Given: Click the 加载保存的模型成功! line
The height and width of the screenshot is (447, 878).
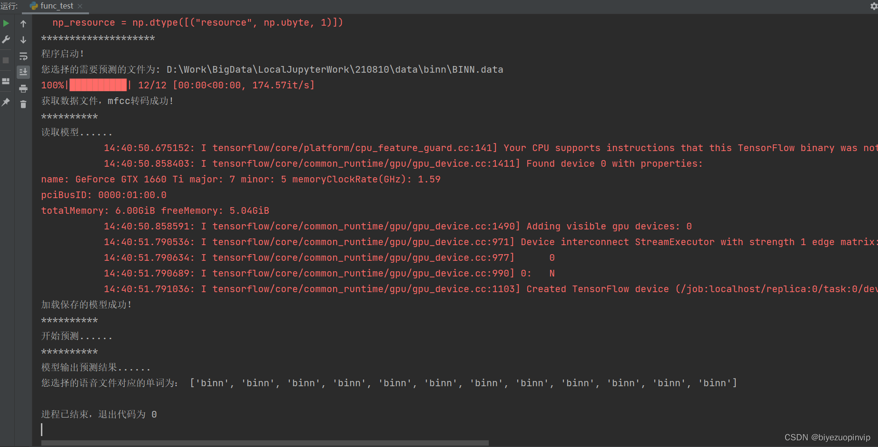Looking at the screenshot, I should pyautogui.click(x=87, y=305).
